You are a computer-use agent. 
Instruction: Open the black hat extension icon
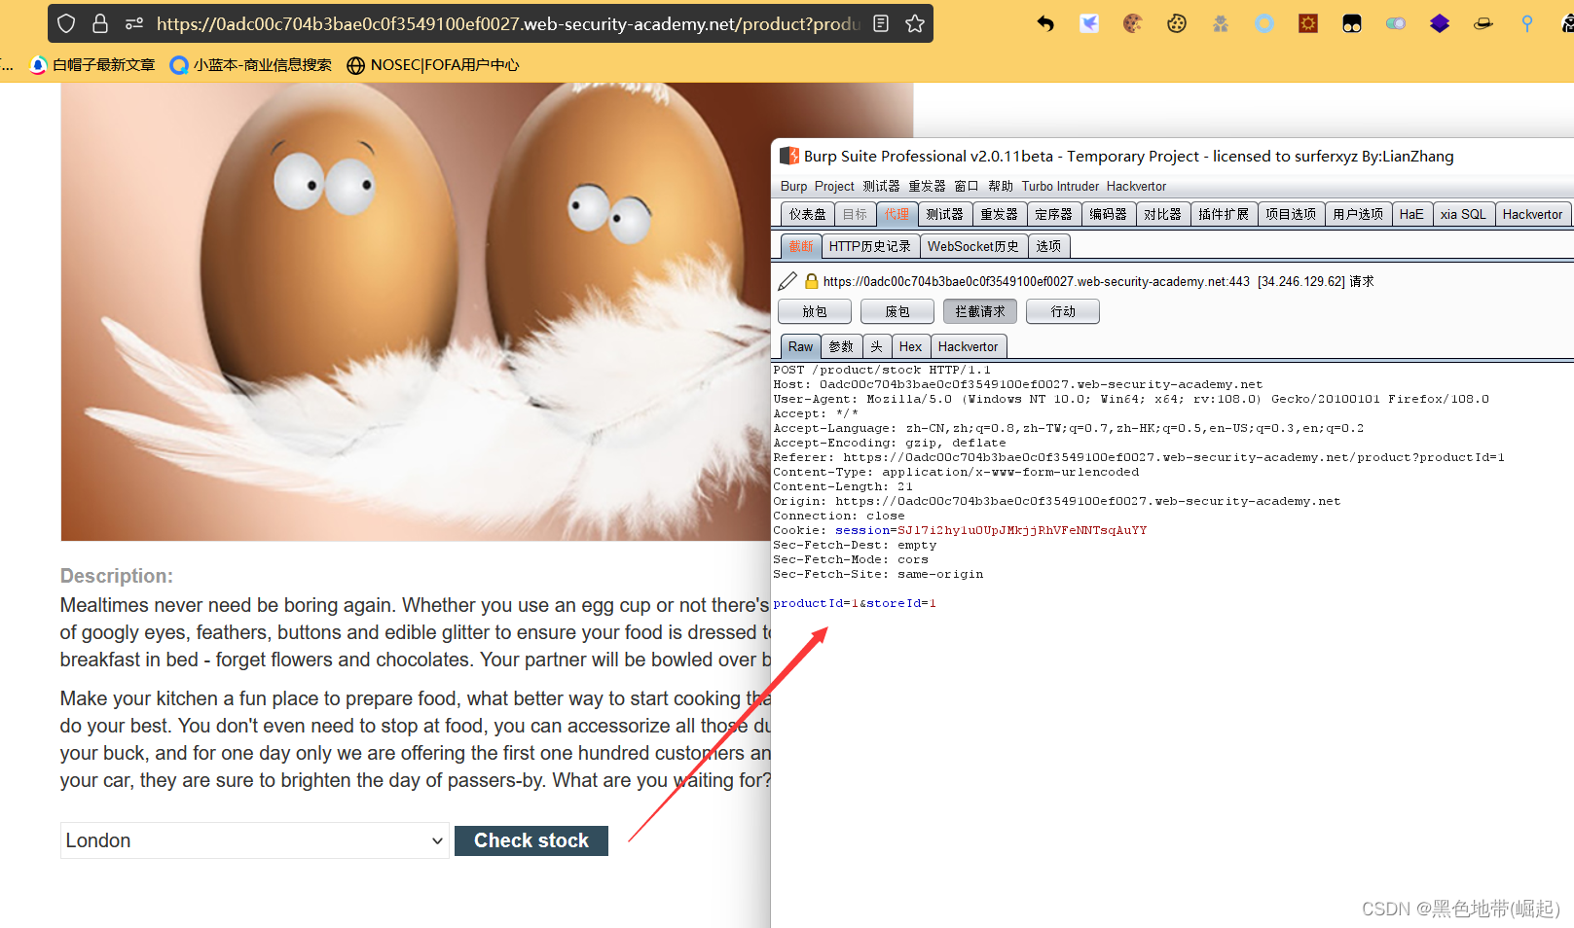point(1483,23)
